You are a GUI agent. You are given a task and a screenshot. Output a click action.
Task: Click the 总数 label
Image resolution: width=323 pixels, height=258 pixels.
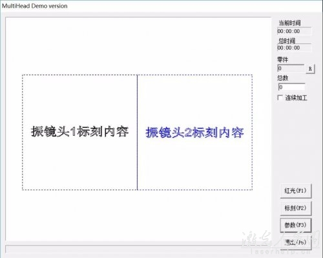click(282, 78)
